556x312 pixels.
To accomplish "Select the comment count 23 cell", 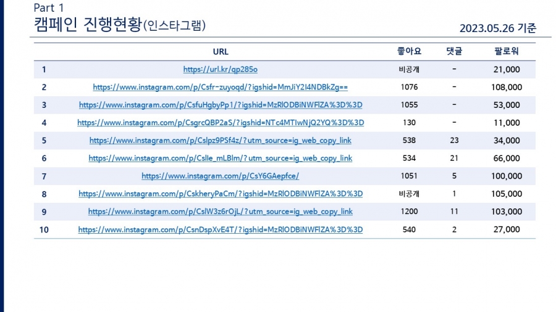I will pos(454,141).
